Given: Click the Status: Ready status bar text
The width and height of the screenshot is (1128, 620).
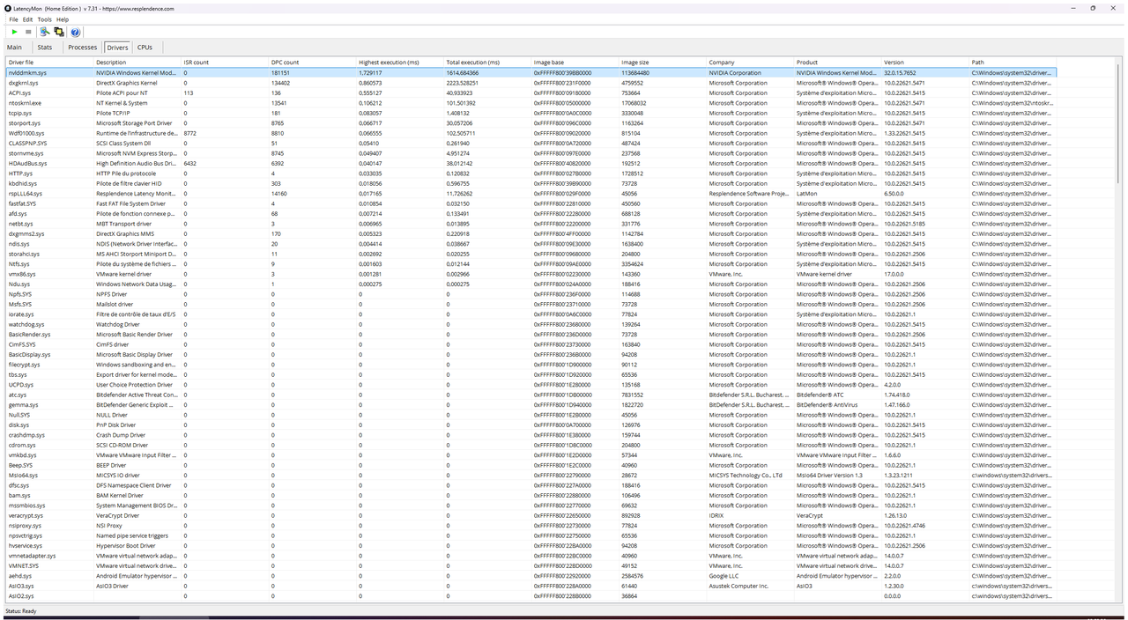Looking at the screenshot, I should click(x=20, y=610).
